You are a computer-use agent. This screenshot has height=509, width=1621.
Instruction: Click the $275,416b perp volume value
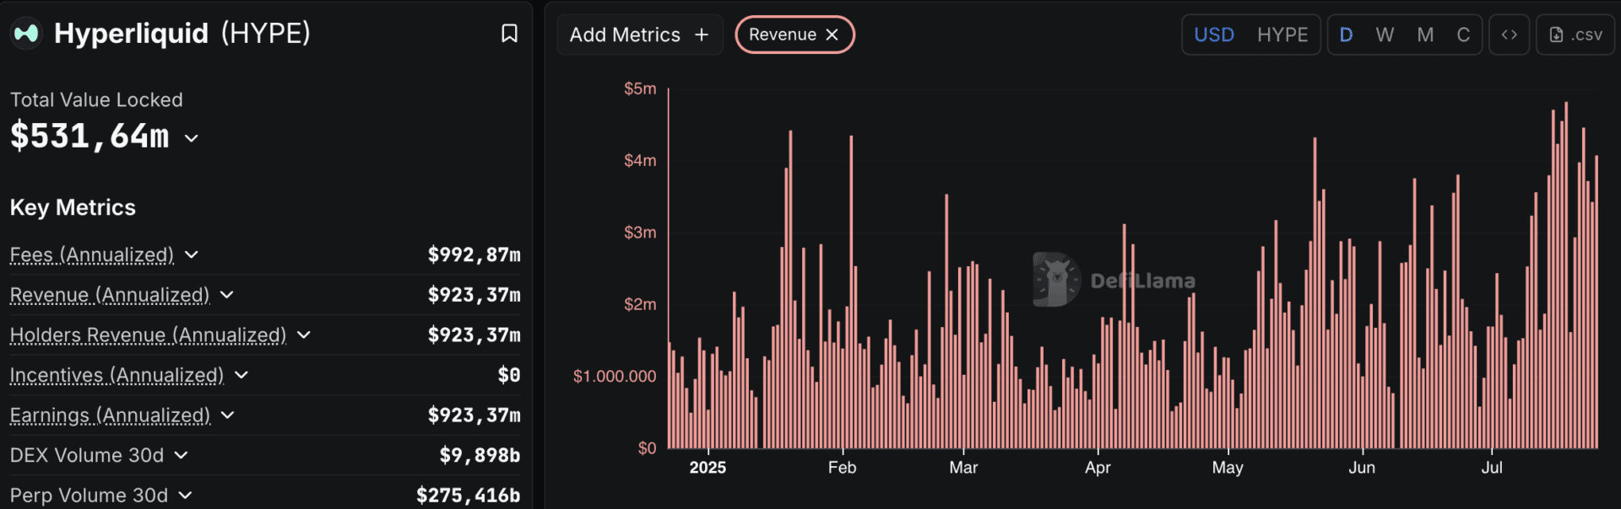pos(469,496)
